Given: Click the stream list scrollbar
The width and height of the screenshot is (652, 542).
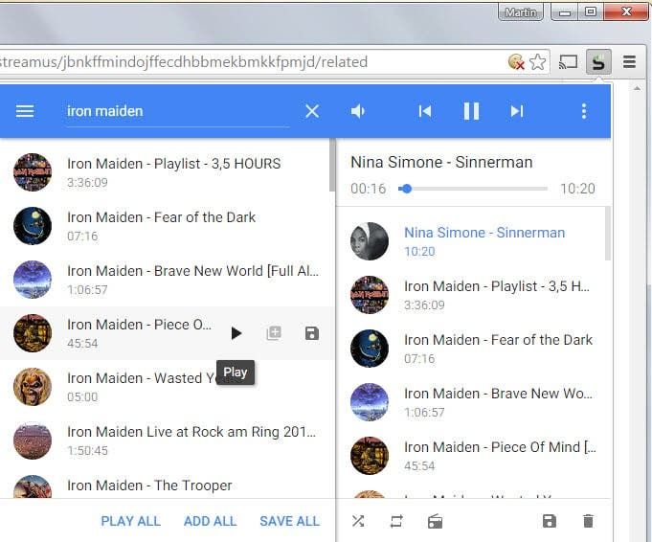Looking at the screenshot, I should pyautogui.click(x=608, y=234).
